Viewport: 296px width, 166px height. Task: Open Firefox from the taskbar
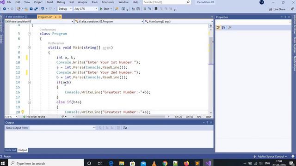pyautogui.click(x=186, y=163)
